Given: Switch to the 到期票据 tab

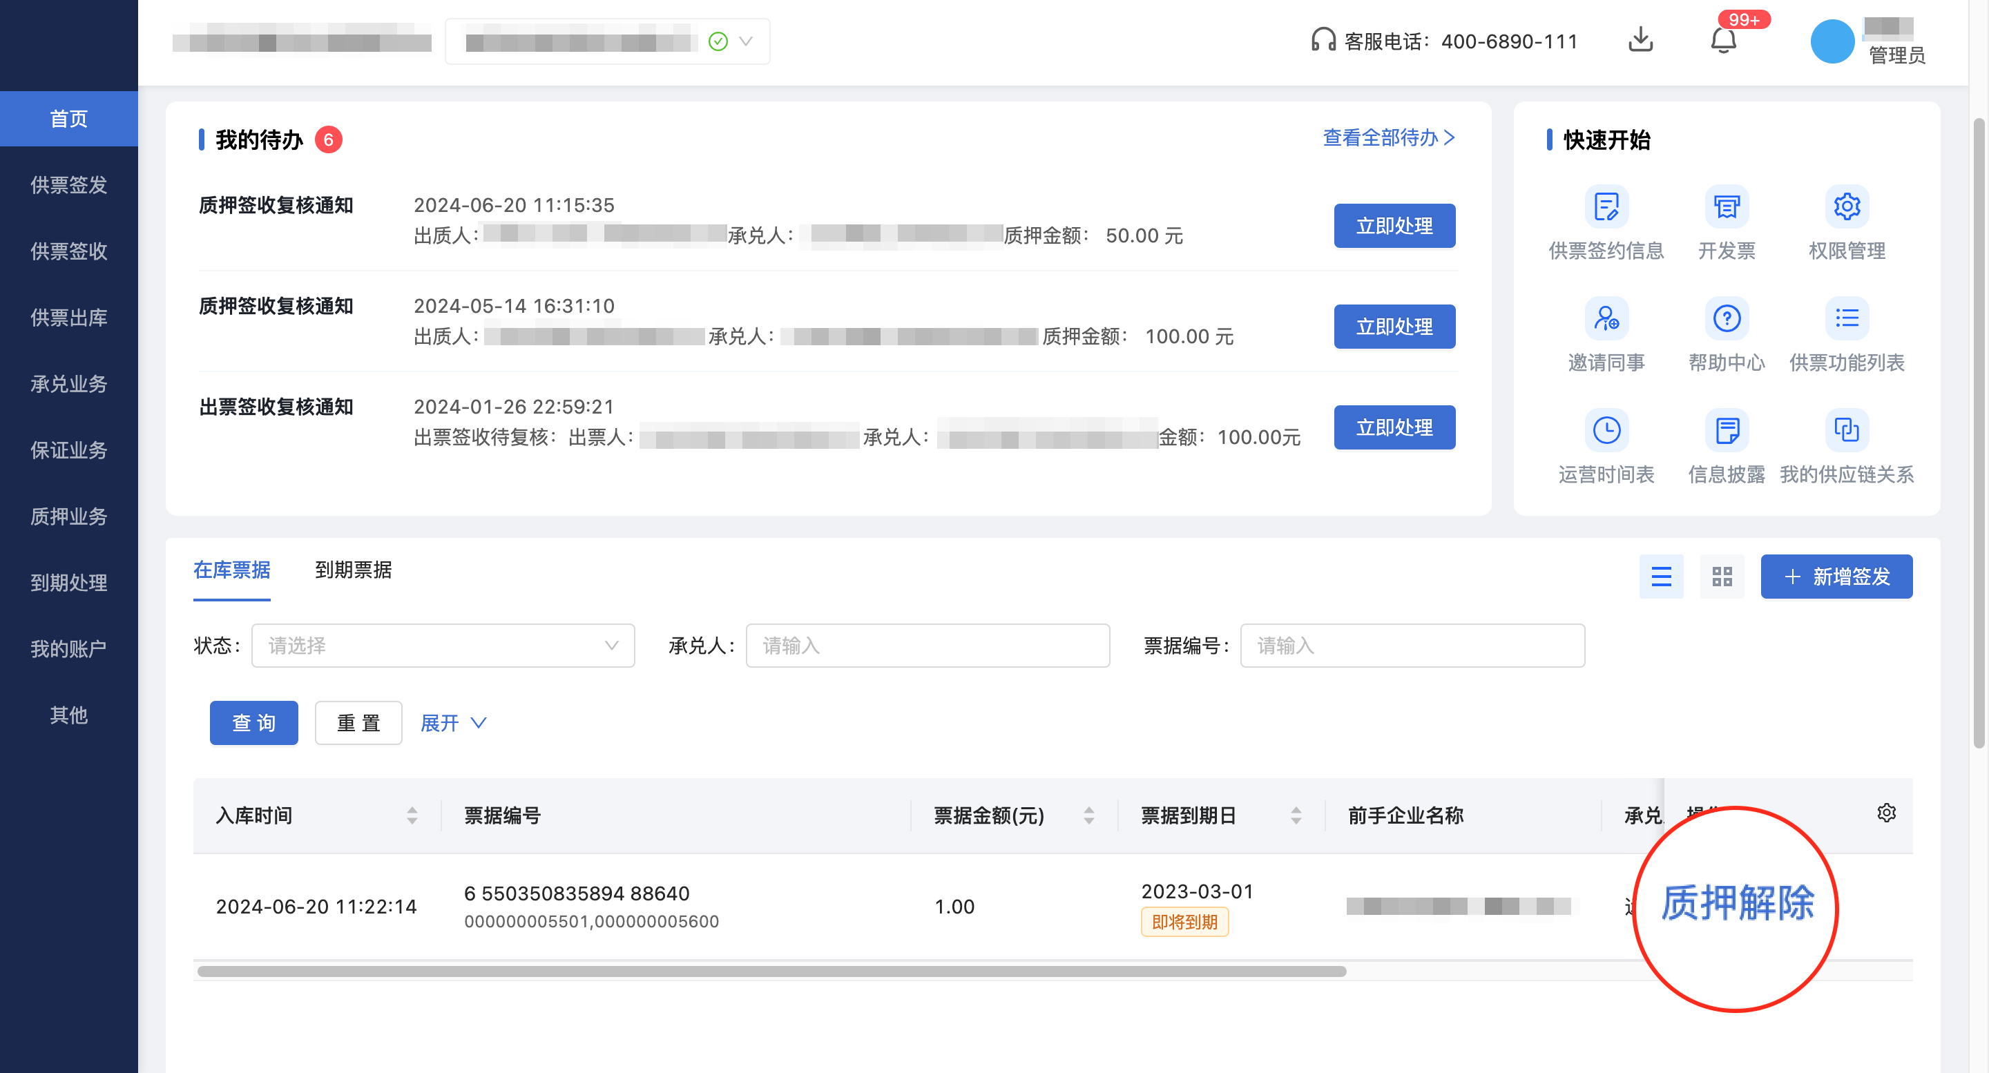Looking at the screenshot, I should [354, 570].
